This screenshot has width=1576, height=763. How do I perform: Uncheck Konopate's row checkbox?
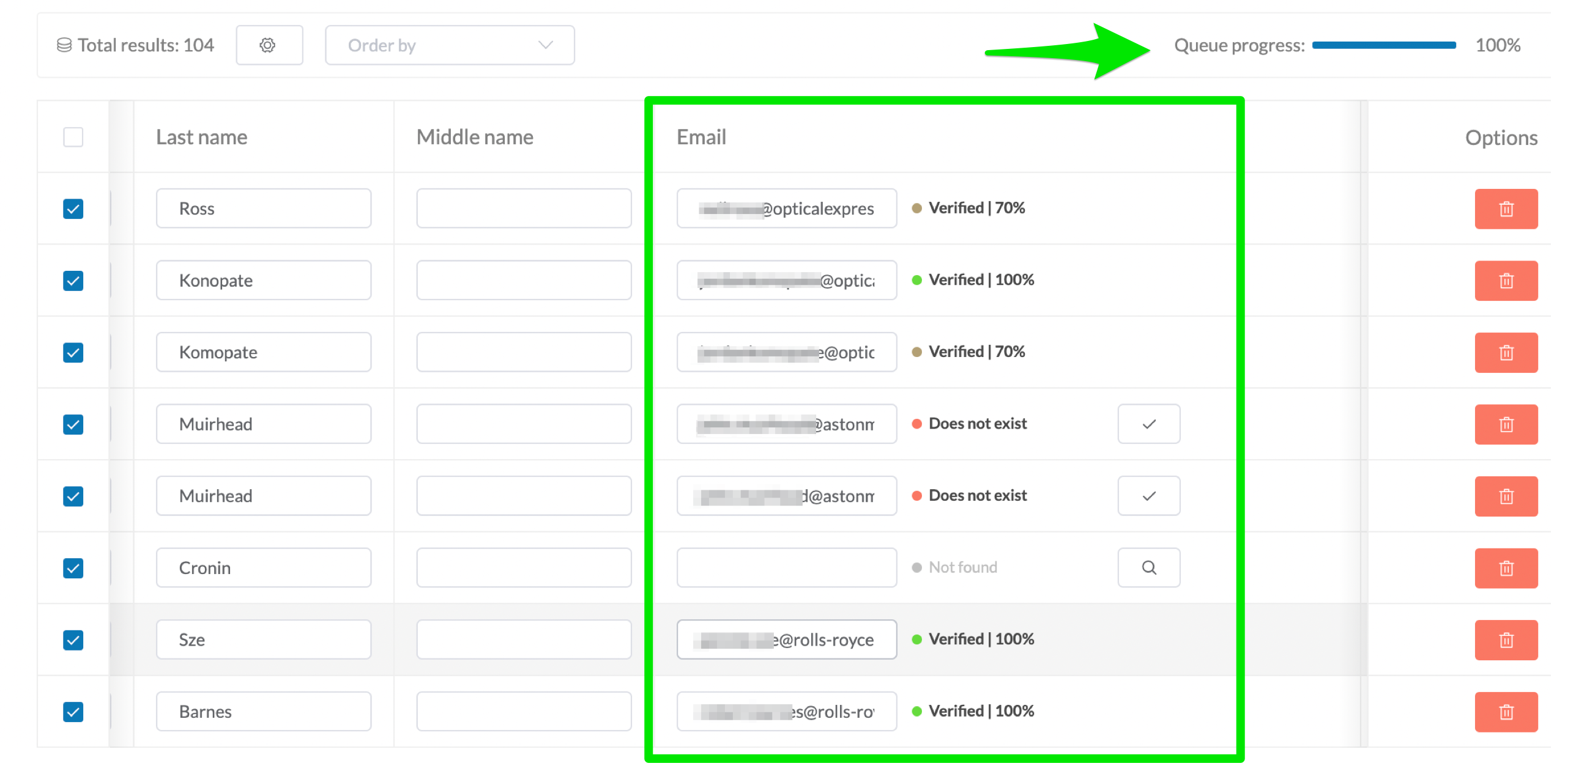coord(73,281)
